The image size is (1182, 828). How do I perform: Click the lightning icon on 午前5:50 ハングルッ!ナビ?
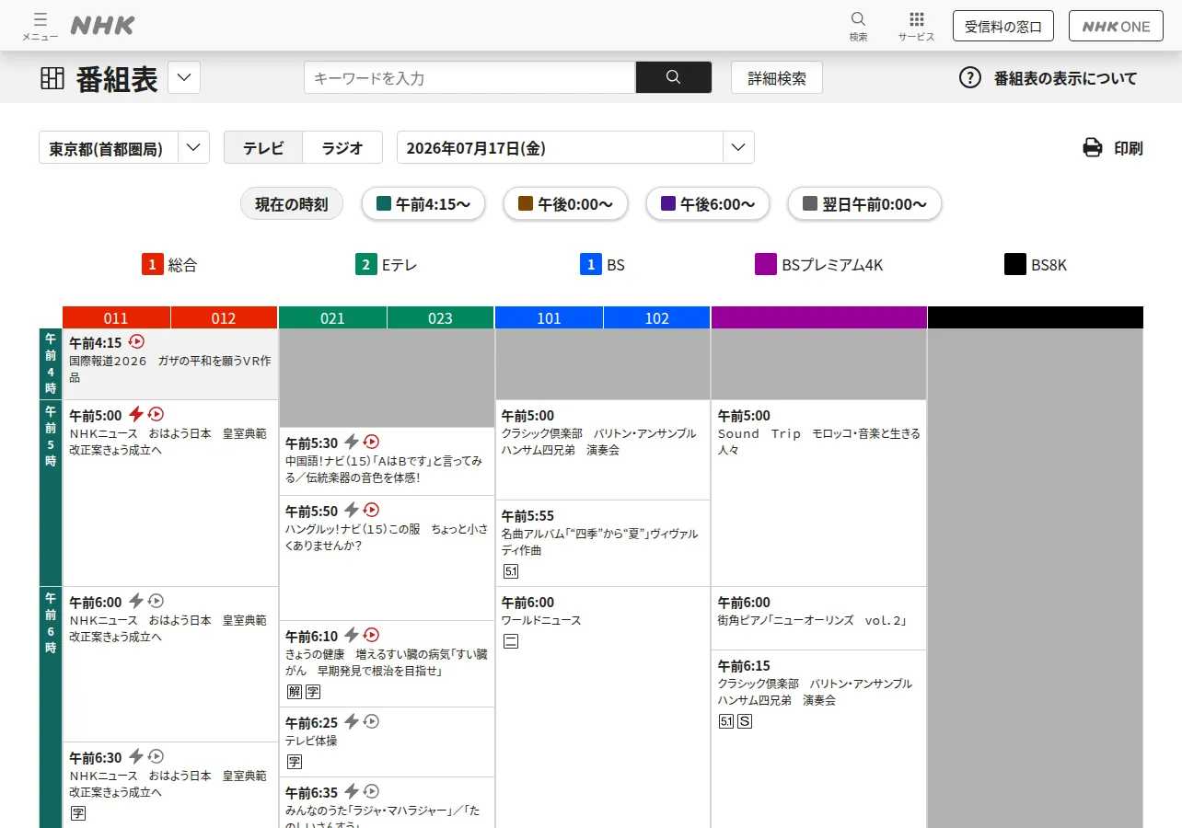tap(352, 510)
